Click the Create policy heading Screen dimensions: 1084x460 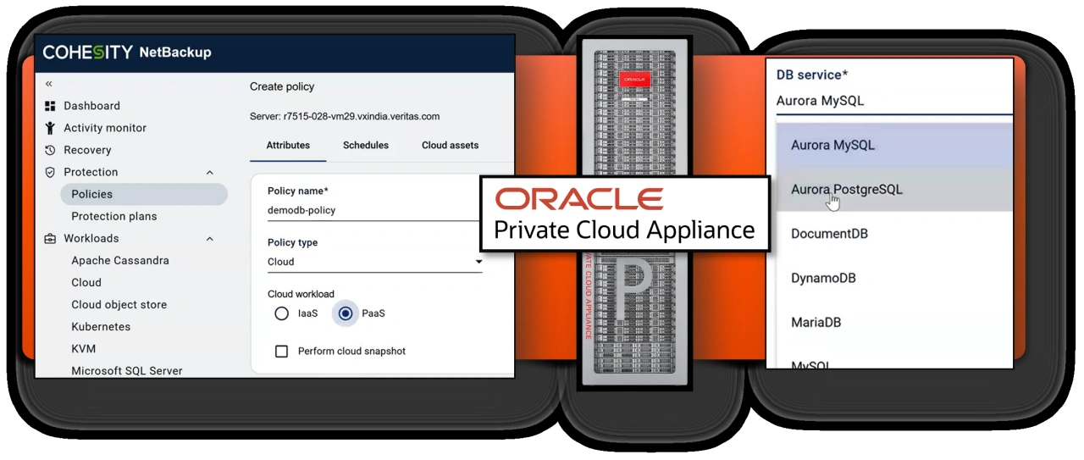(282, 86)
